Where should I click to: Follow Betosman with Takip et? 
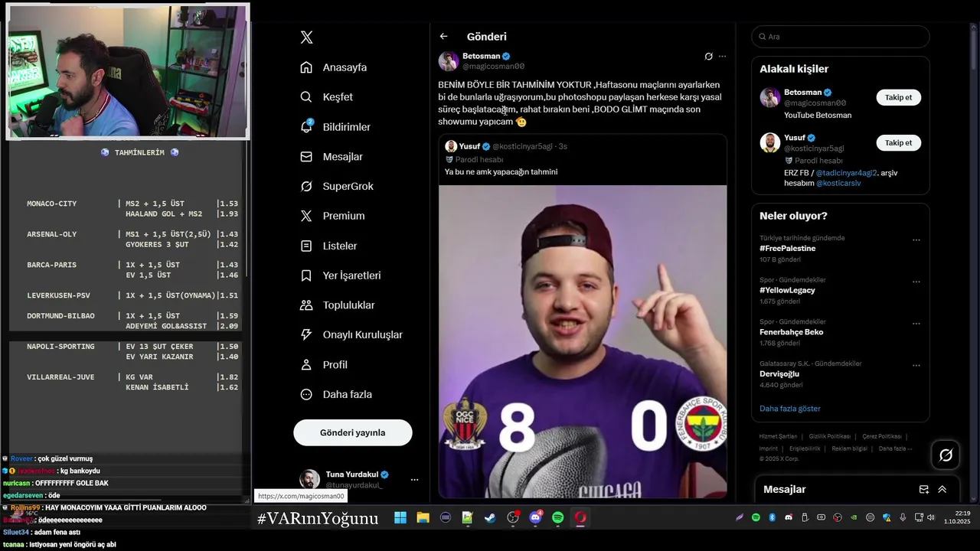click(899, 97)
